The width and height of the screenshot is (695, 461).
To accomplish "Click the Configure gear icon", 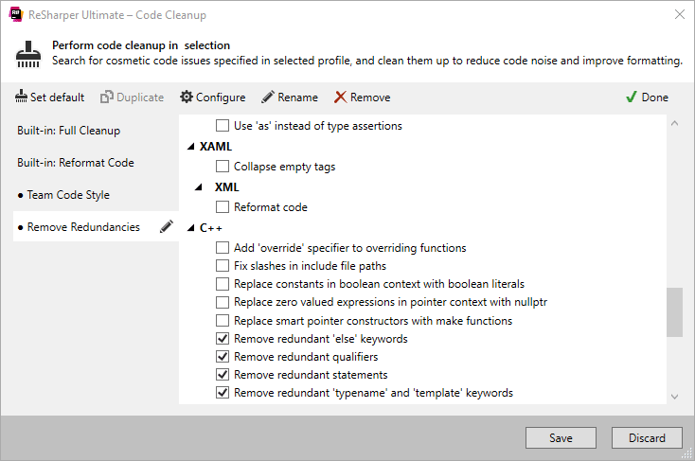I will point(187,97).
